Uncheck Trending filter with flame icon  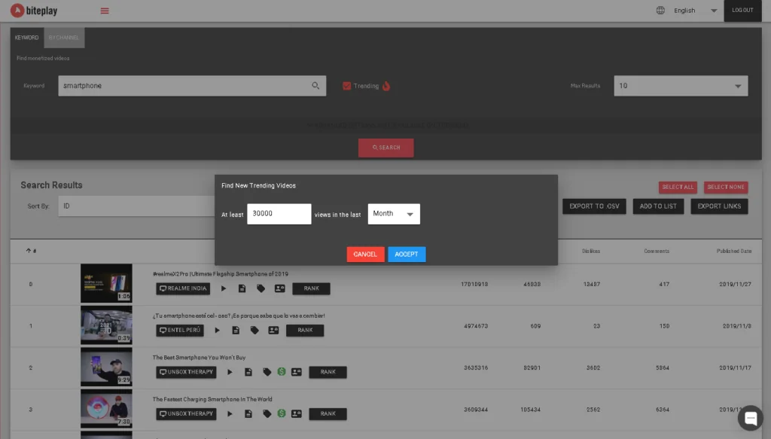click(347, 86)
